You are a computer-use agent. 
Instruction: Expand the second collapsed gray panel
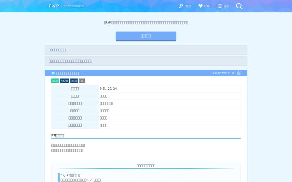point(146,61)
